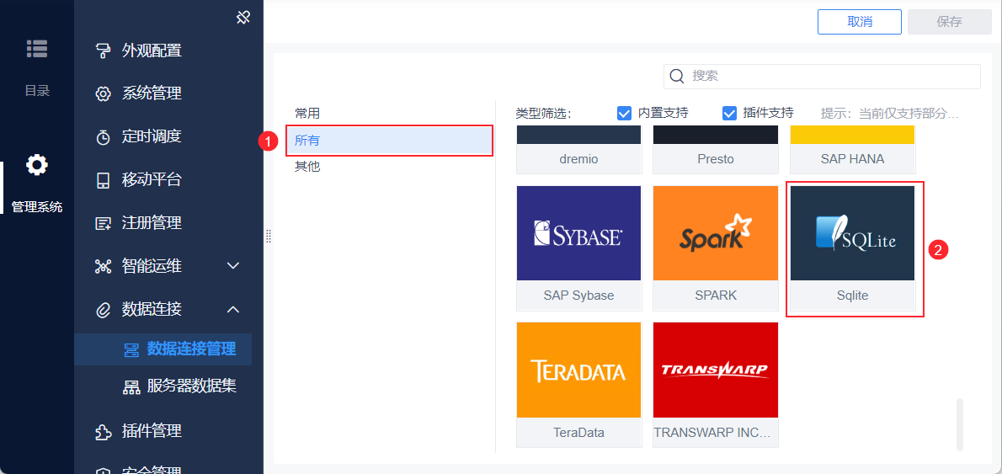Open 数据连接管理 submenu item
This screenshot has height=474, width=1002.
163,349
